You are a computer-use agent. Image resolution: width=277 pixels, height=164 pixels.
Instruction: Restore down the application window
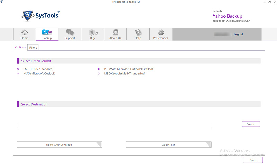(x=269, y=2)
